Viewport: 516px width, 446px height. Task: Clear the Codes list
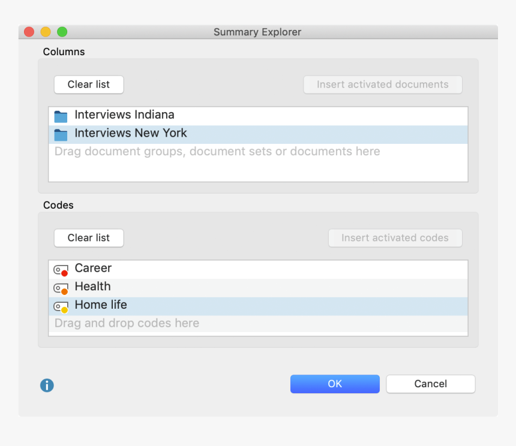click(x=88, y=238)
